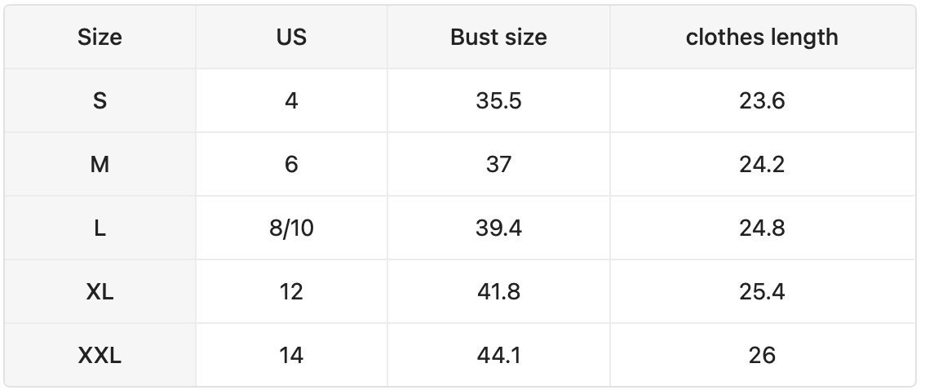The height and width of the screenshot is (390, 925).
Task: Click the XXL size row label
Action: tap(100, 355)
